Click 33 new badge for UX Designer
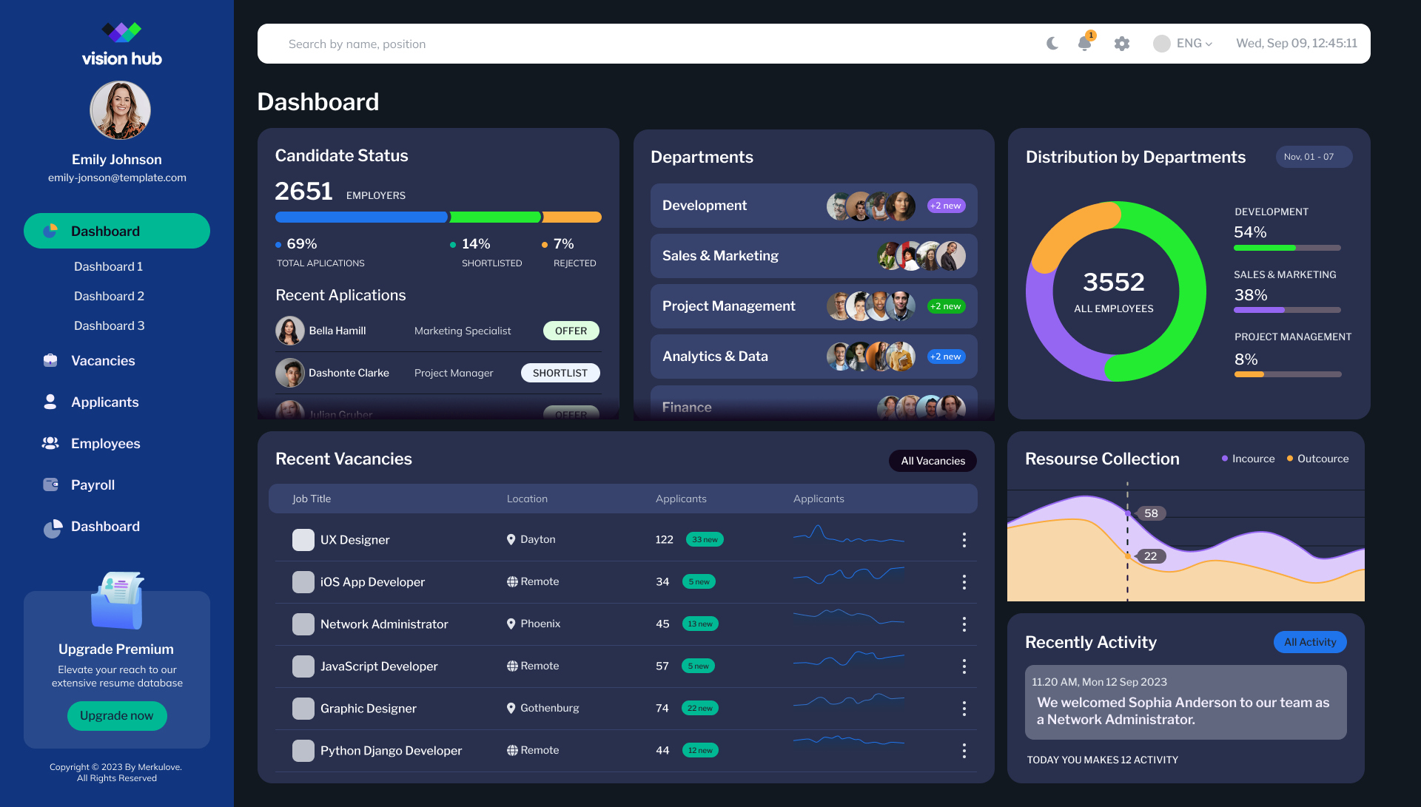The image size is (1421, 807). click(x=705, y=540)
